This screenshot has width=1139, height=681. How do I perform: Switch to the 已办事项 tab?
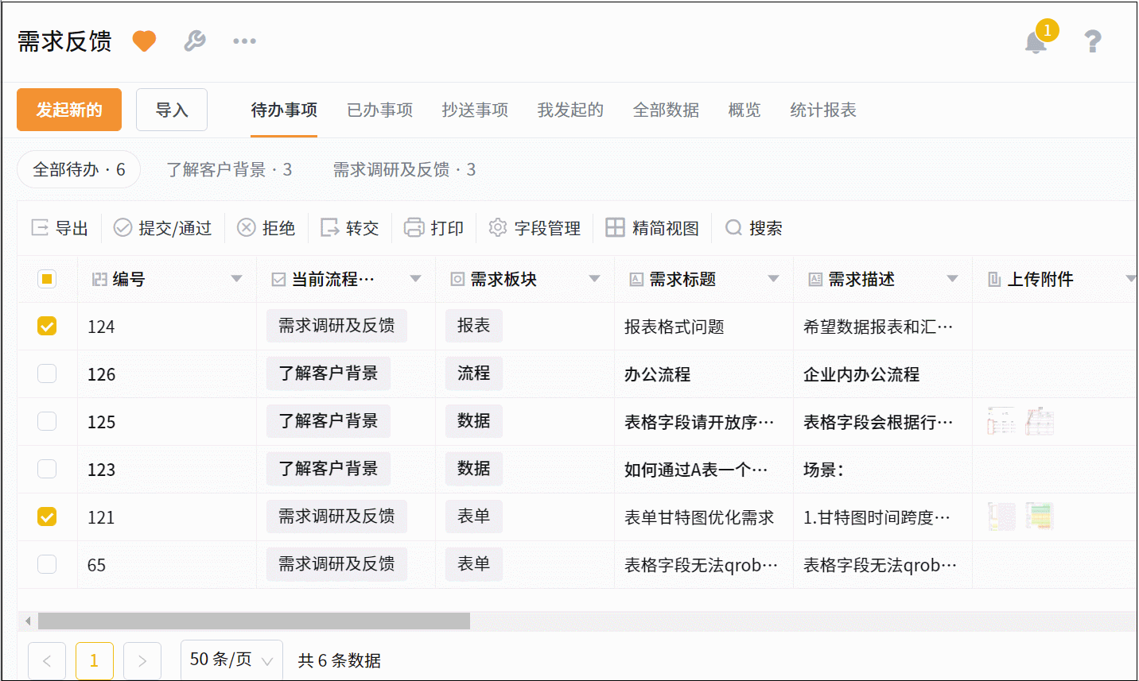click(x=379, y=110)
